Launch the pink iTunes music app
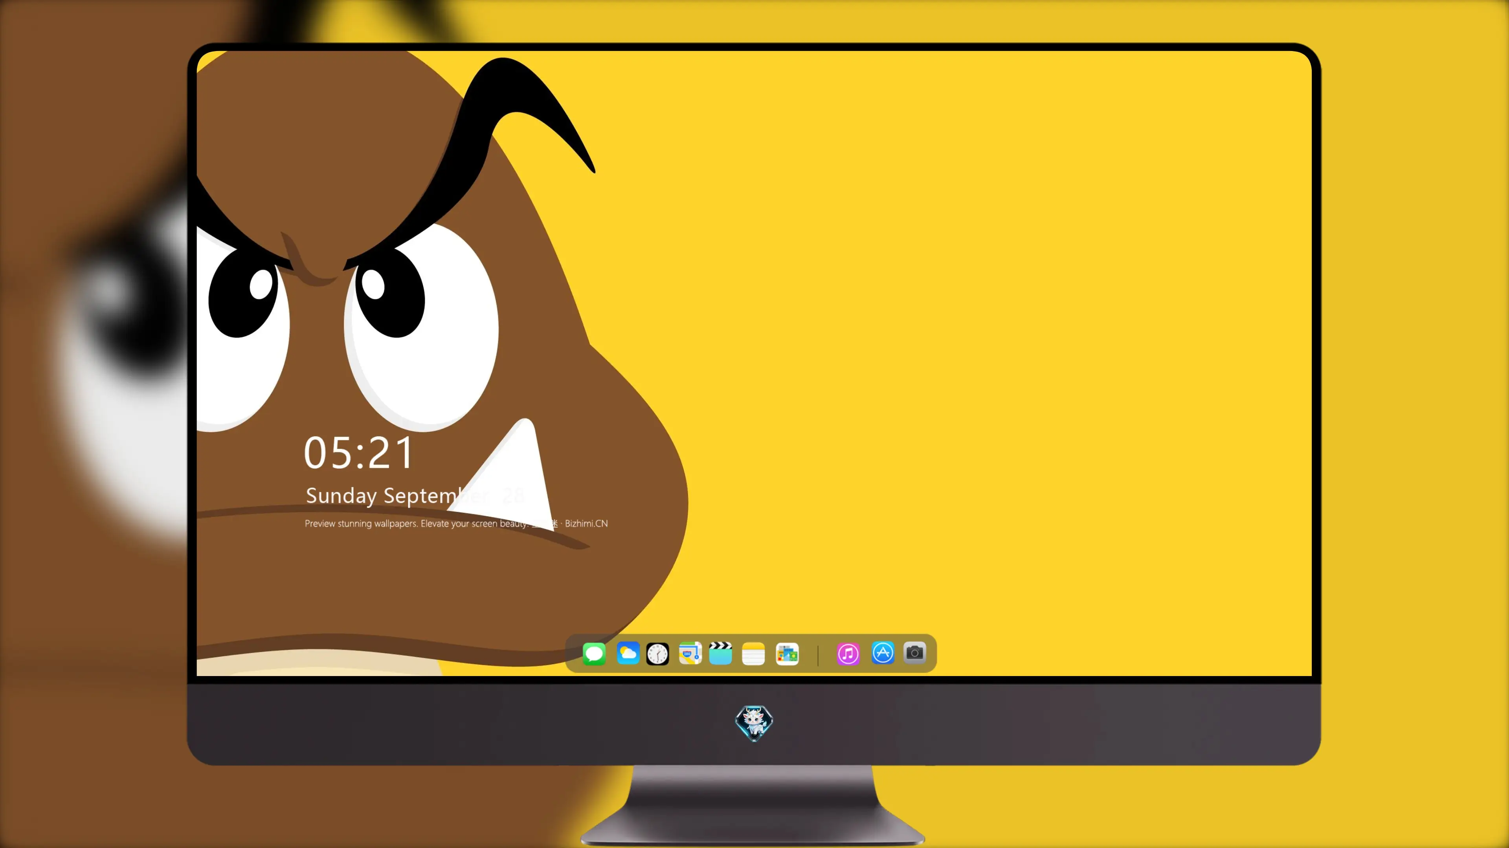The image size is (1509, 848). [848, 654]
